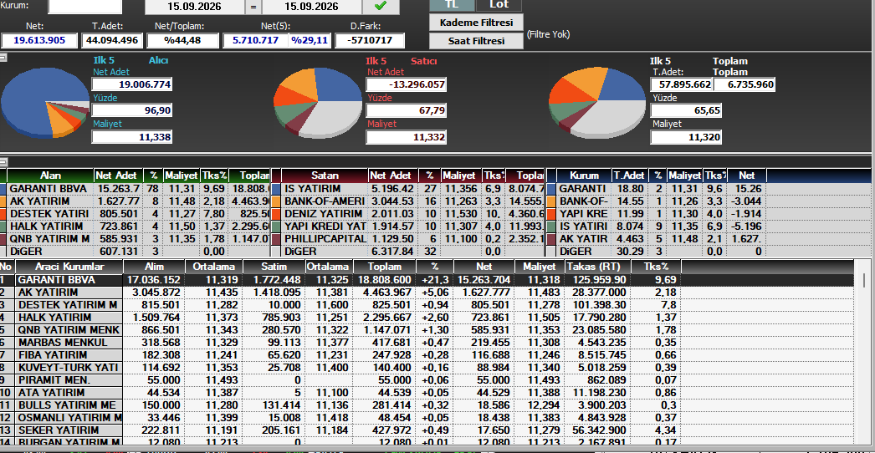Click YAPI KRE in Kurum table
This screenshot has height=453, width=875.
click(x=584, y=214)
